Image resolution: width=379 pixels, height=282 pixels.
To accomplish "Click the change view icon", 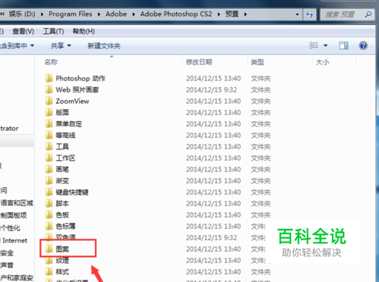I will pyautogui.click(x=314, y=45).
